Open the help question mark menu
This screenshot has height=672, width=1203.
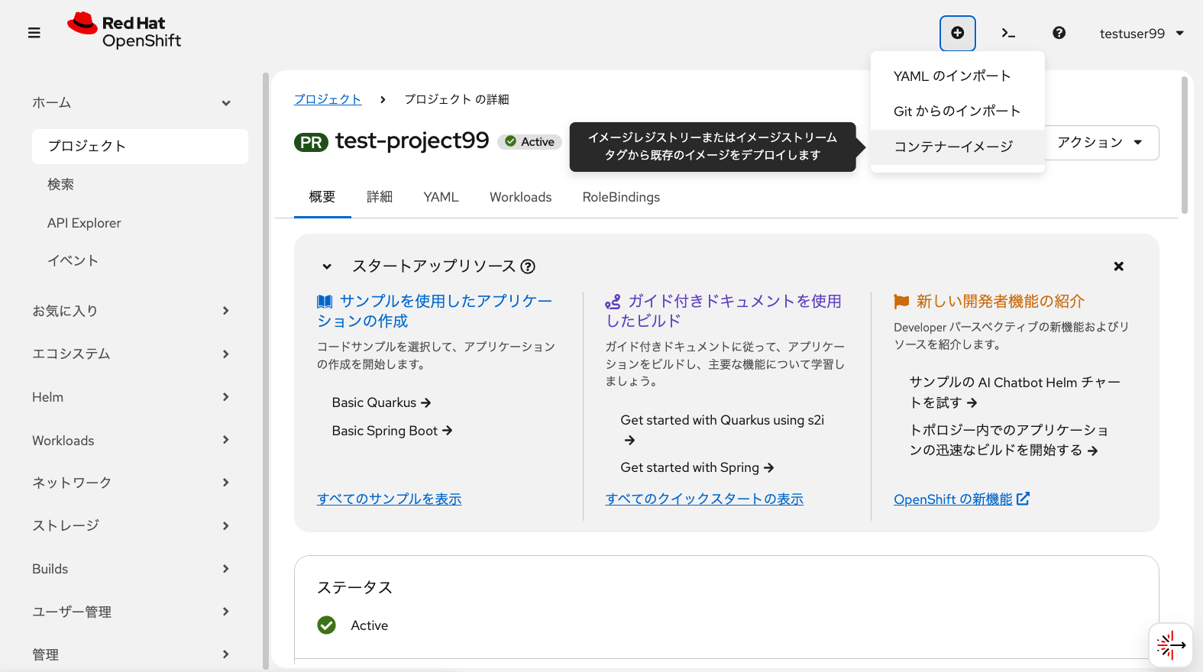pos(1059,33)
